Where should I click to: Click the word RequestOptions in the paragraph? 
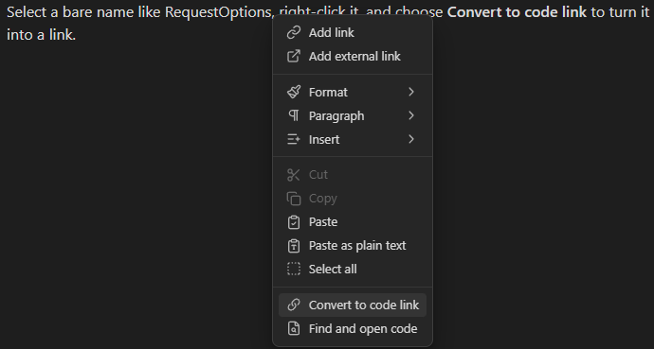pyautogui.click(x=218, y=12)
